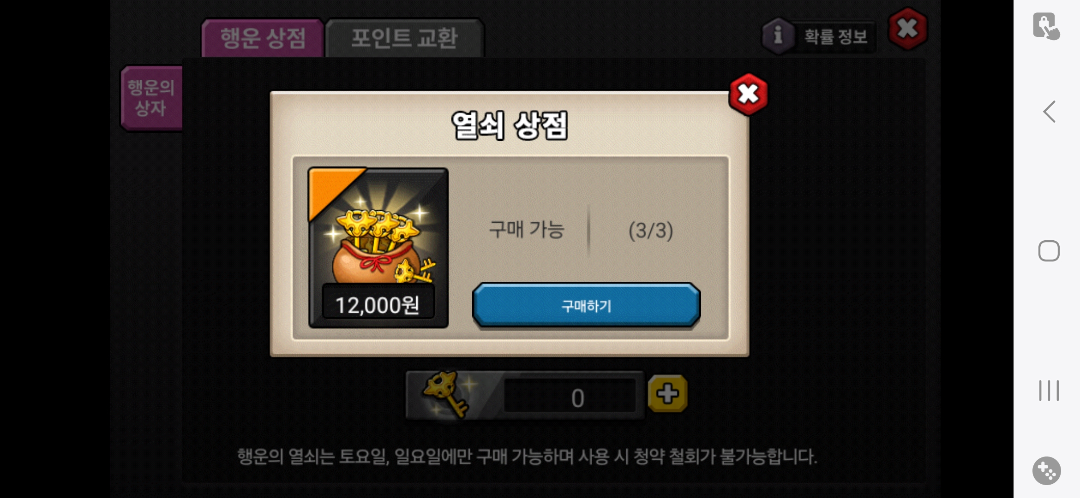Open the 행운 상점 tab

tap(262, 38)
